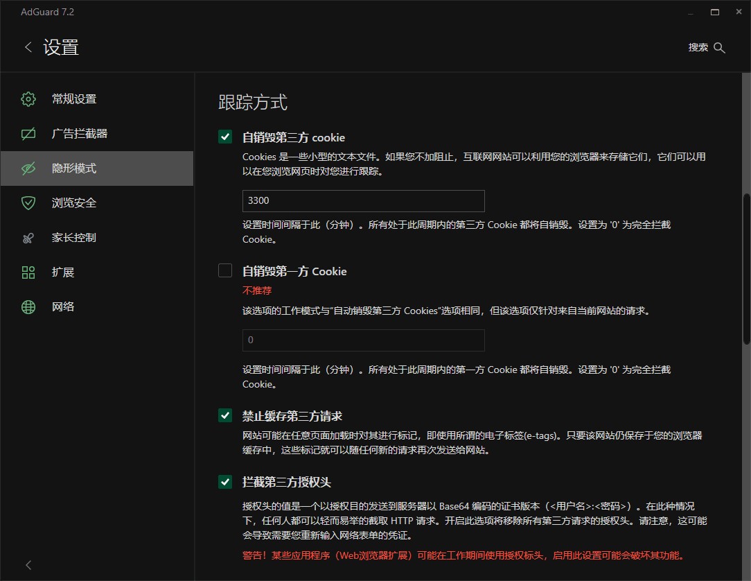Screen dimensions: 751x581
Task: Click the vertical scrollbar thumb
Action: click(746, 267)
